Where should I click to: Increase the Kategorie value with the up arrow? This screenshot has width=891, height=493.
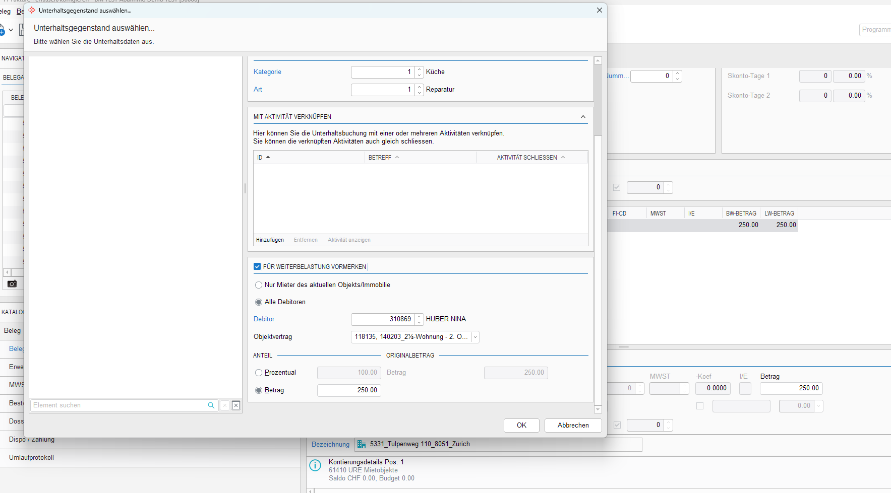point(420,69)
